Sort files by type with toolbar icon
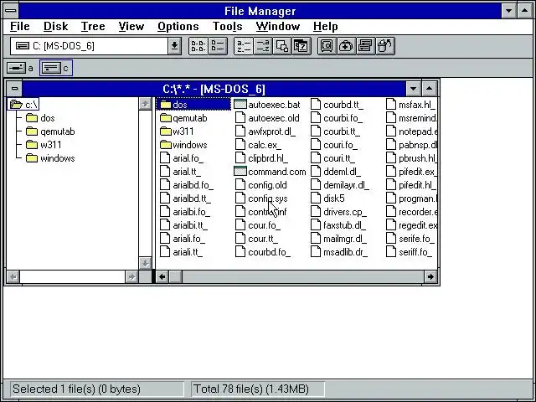 click(x=262, y=46)
